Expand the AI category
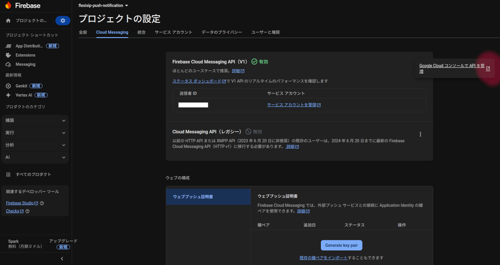Viewport: 500px width, 265px height. point(35,157)
